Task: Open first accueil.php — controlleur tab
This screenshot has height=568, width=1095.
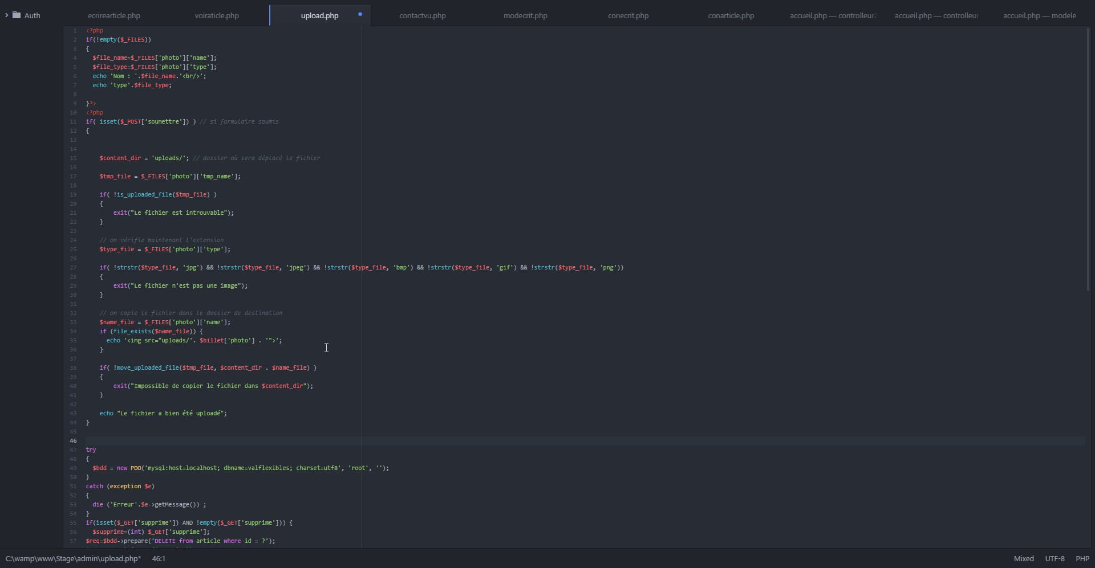Action: (x=833, y=15)
